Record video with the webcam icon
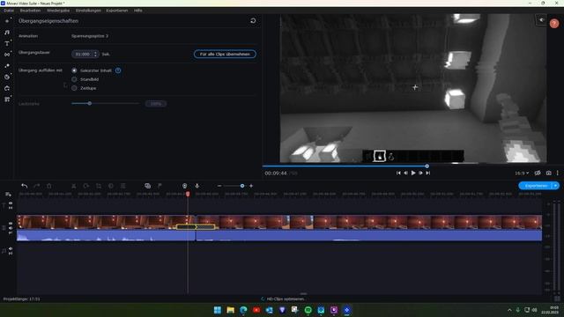This screenshot has width=564, height=317. (x=184, y=186)
